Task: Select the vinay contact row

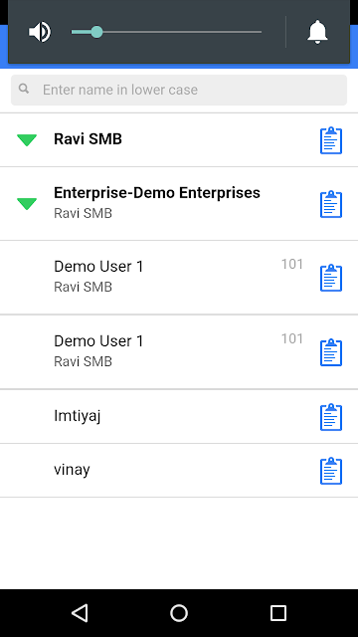Action: [179, 471]
